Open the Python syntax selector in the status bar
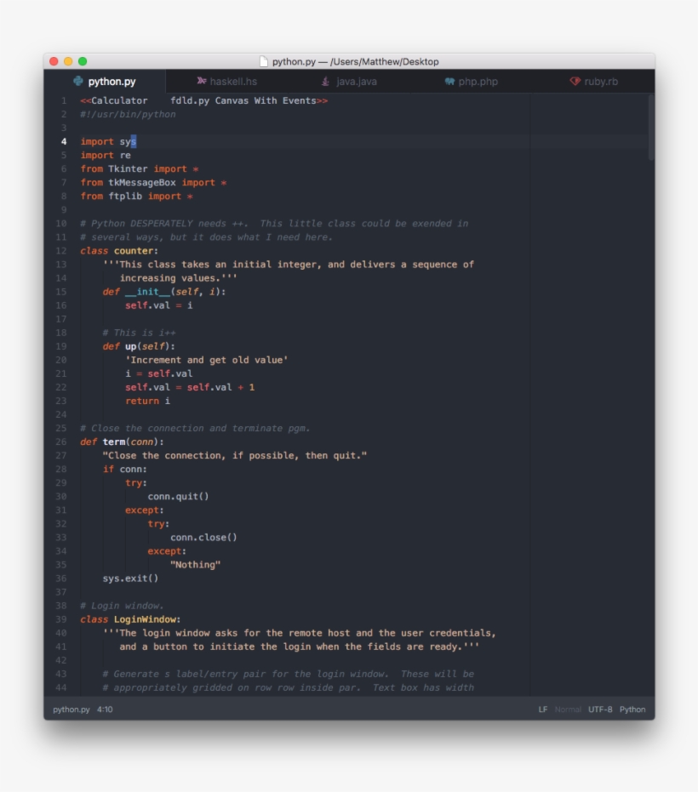 [633, 708]
